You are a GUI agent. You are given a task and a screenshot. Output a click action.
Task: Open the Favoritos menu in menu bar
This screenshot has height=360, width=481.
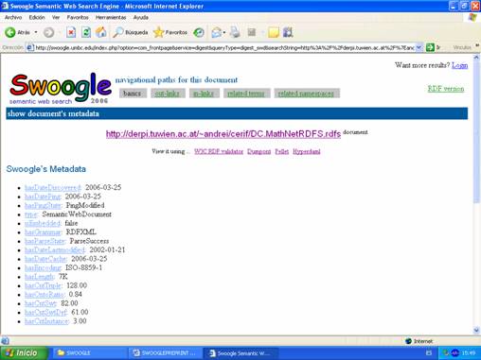pos(78,17)
